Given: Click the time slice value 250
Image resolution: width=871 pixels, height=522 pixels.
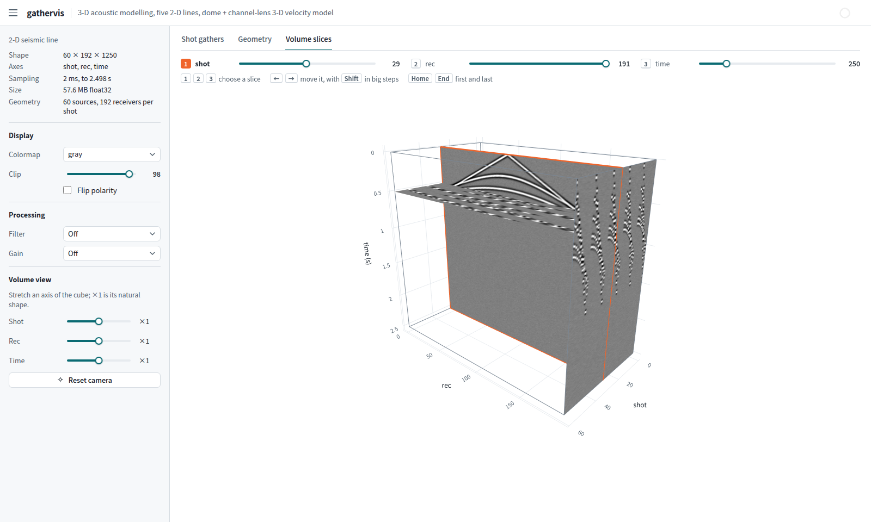Looking at the screenshot, I should click(x=854, y=64).
